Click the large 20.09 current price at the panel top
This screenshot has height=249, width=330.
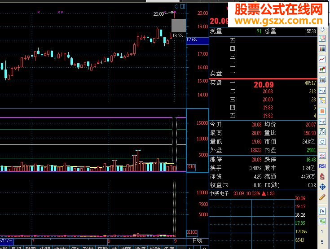[219, 21]
